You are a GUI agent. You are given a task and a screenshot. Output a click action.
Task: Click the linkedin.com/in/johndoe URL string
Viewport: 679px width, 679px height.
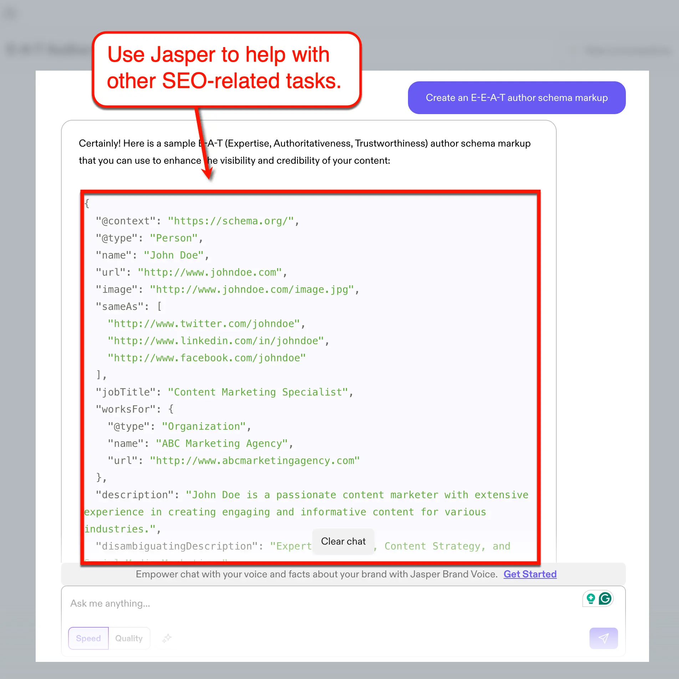click(215, 341)
